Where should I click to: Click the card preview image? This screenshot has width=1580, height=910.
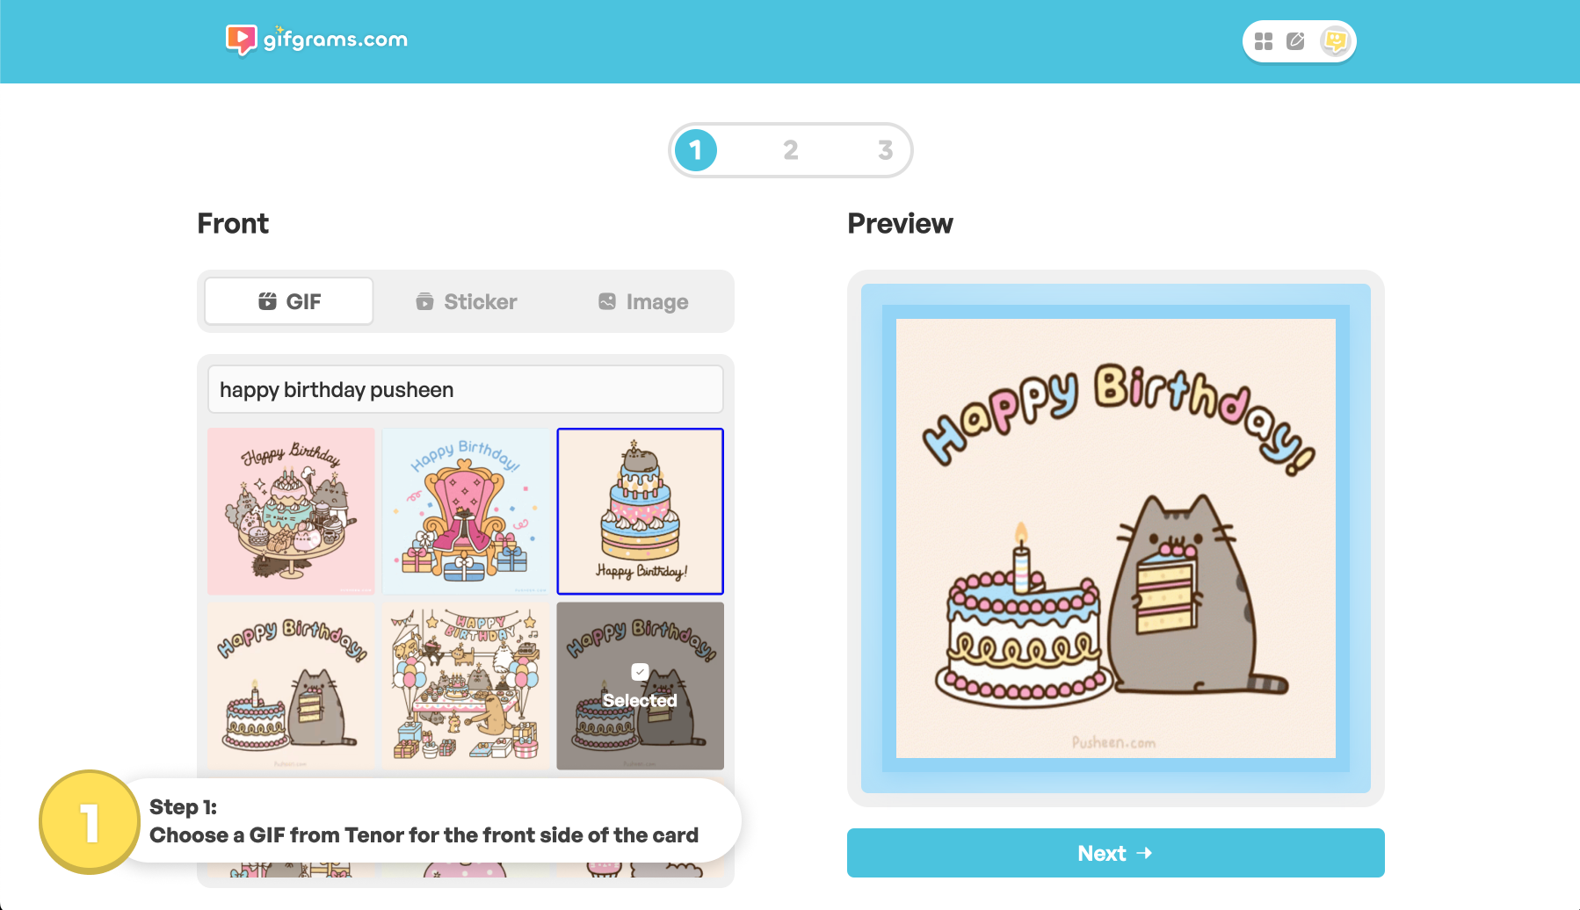[x=1116, y=538]
